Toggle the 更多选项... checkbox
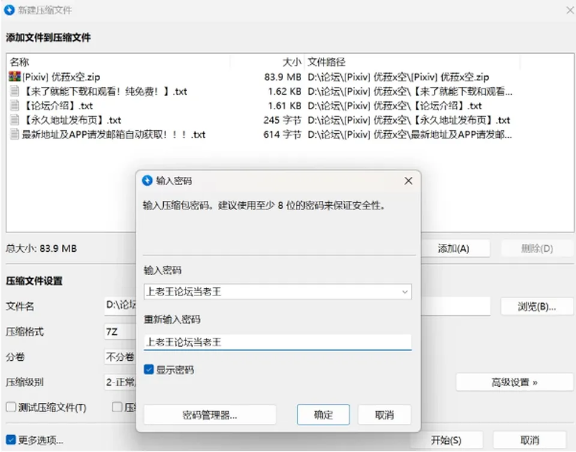 click(11, 439)
